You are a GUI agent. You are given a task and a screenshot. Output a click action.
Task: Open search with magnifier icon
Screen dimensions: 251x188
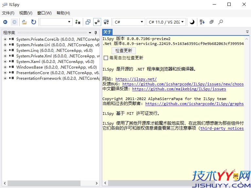point(221,22)
